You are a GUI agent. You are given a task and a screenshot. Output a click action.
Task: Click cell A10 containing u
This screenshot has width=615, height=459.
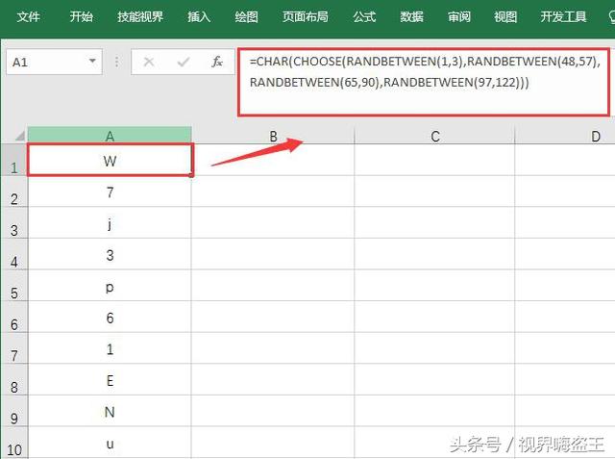[x=110, y=443]
